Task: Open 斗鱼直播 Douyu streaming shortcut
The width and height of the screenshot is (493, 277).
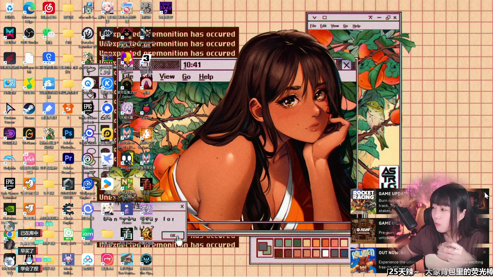Action: point(29,211)
